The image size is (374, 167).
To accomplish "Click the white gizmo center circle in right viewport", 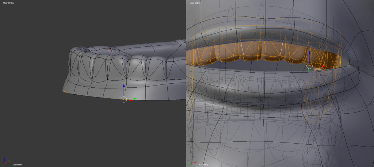I will pos(309,66).
